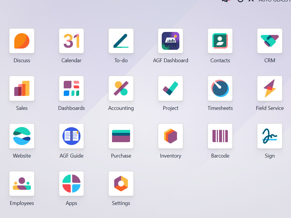291x218 pixels.
Task: Open the Barcode app
Action: pos(220,136)
